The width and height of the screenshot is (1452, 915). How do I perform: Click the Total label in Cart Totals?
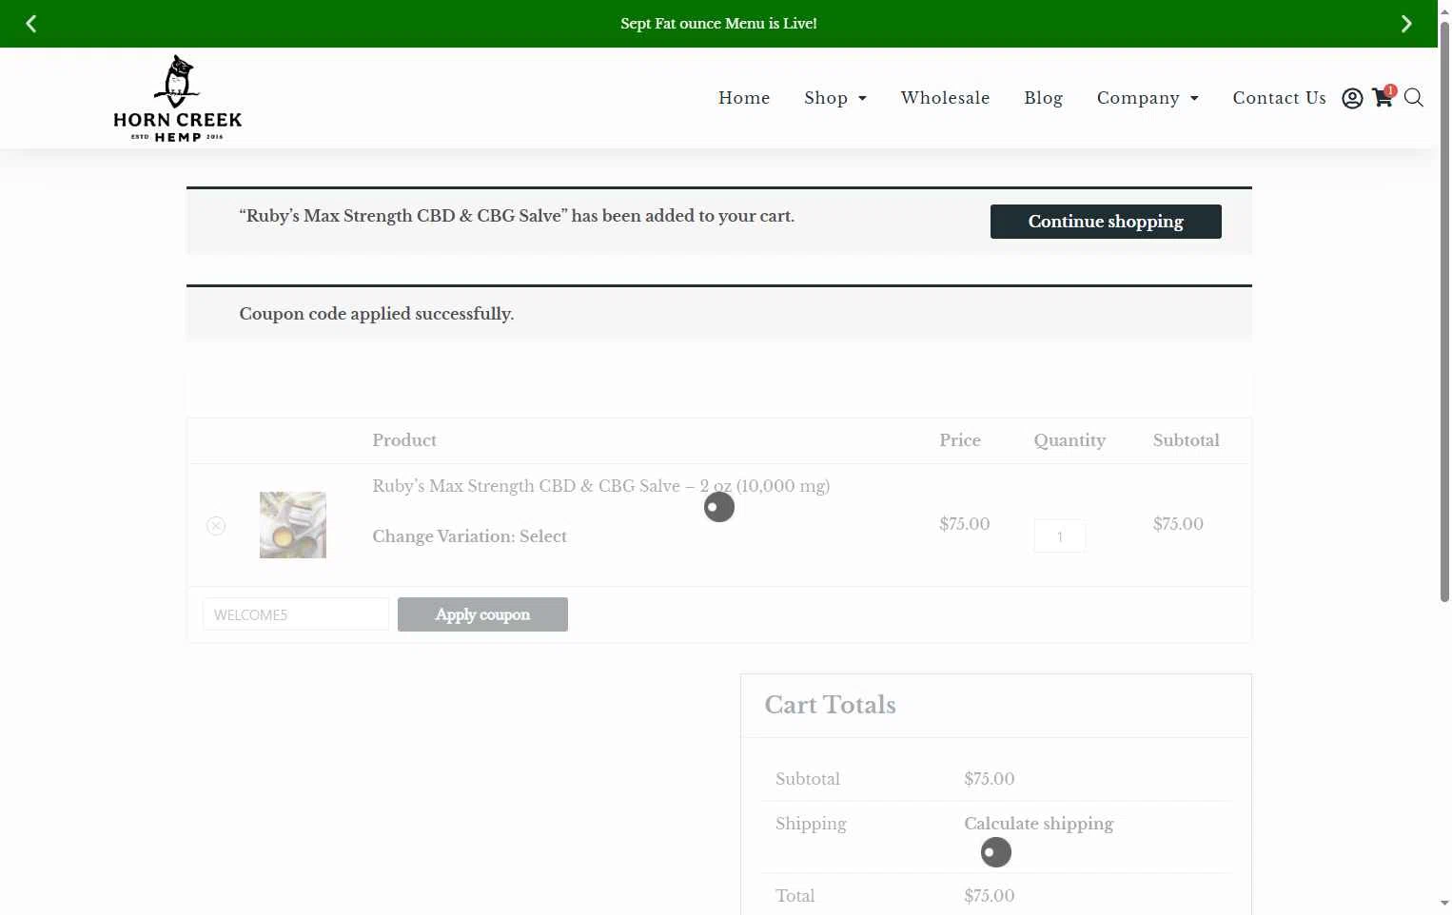click(795, 896)
